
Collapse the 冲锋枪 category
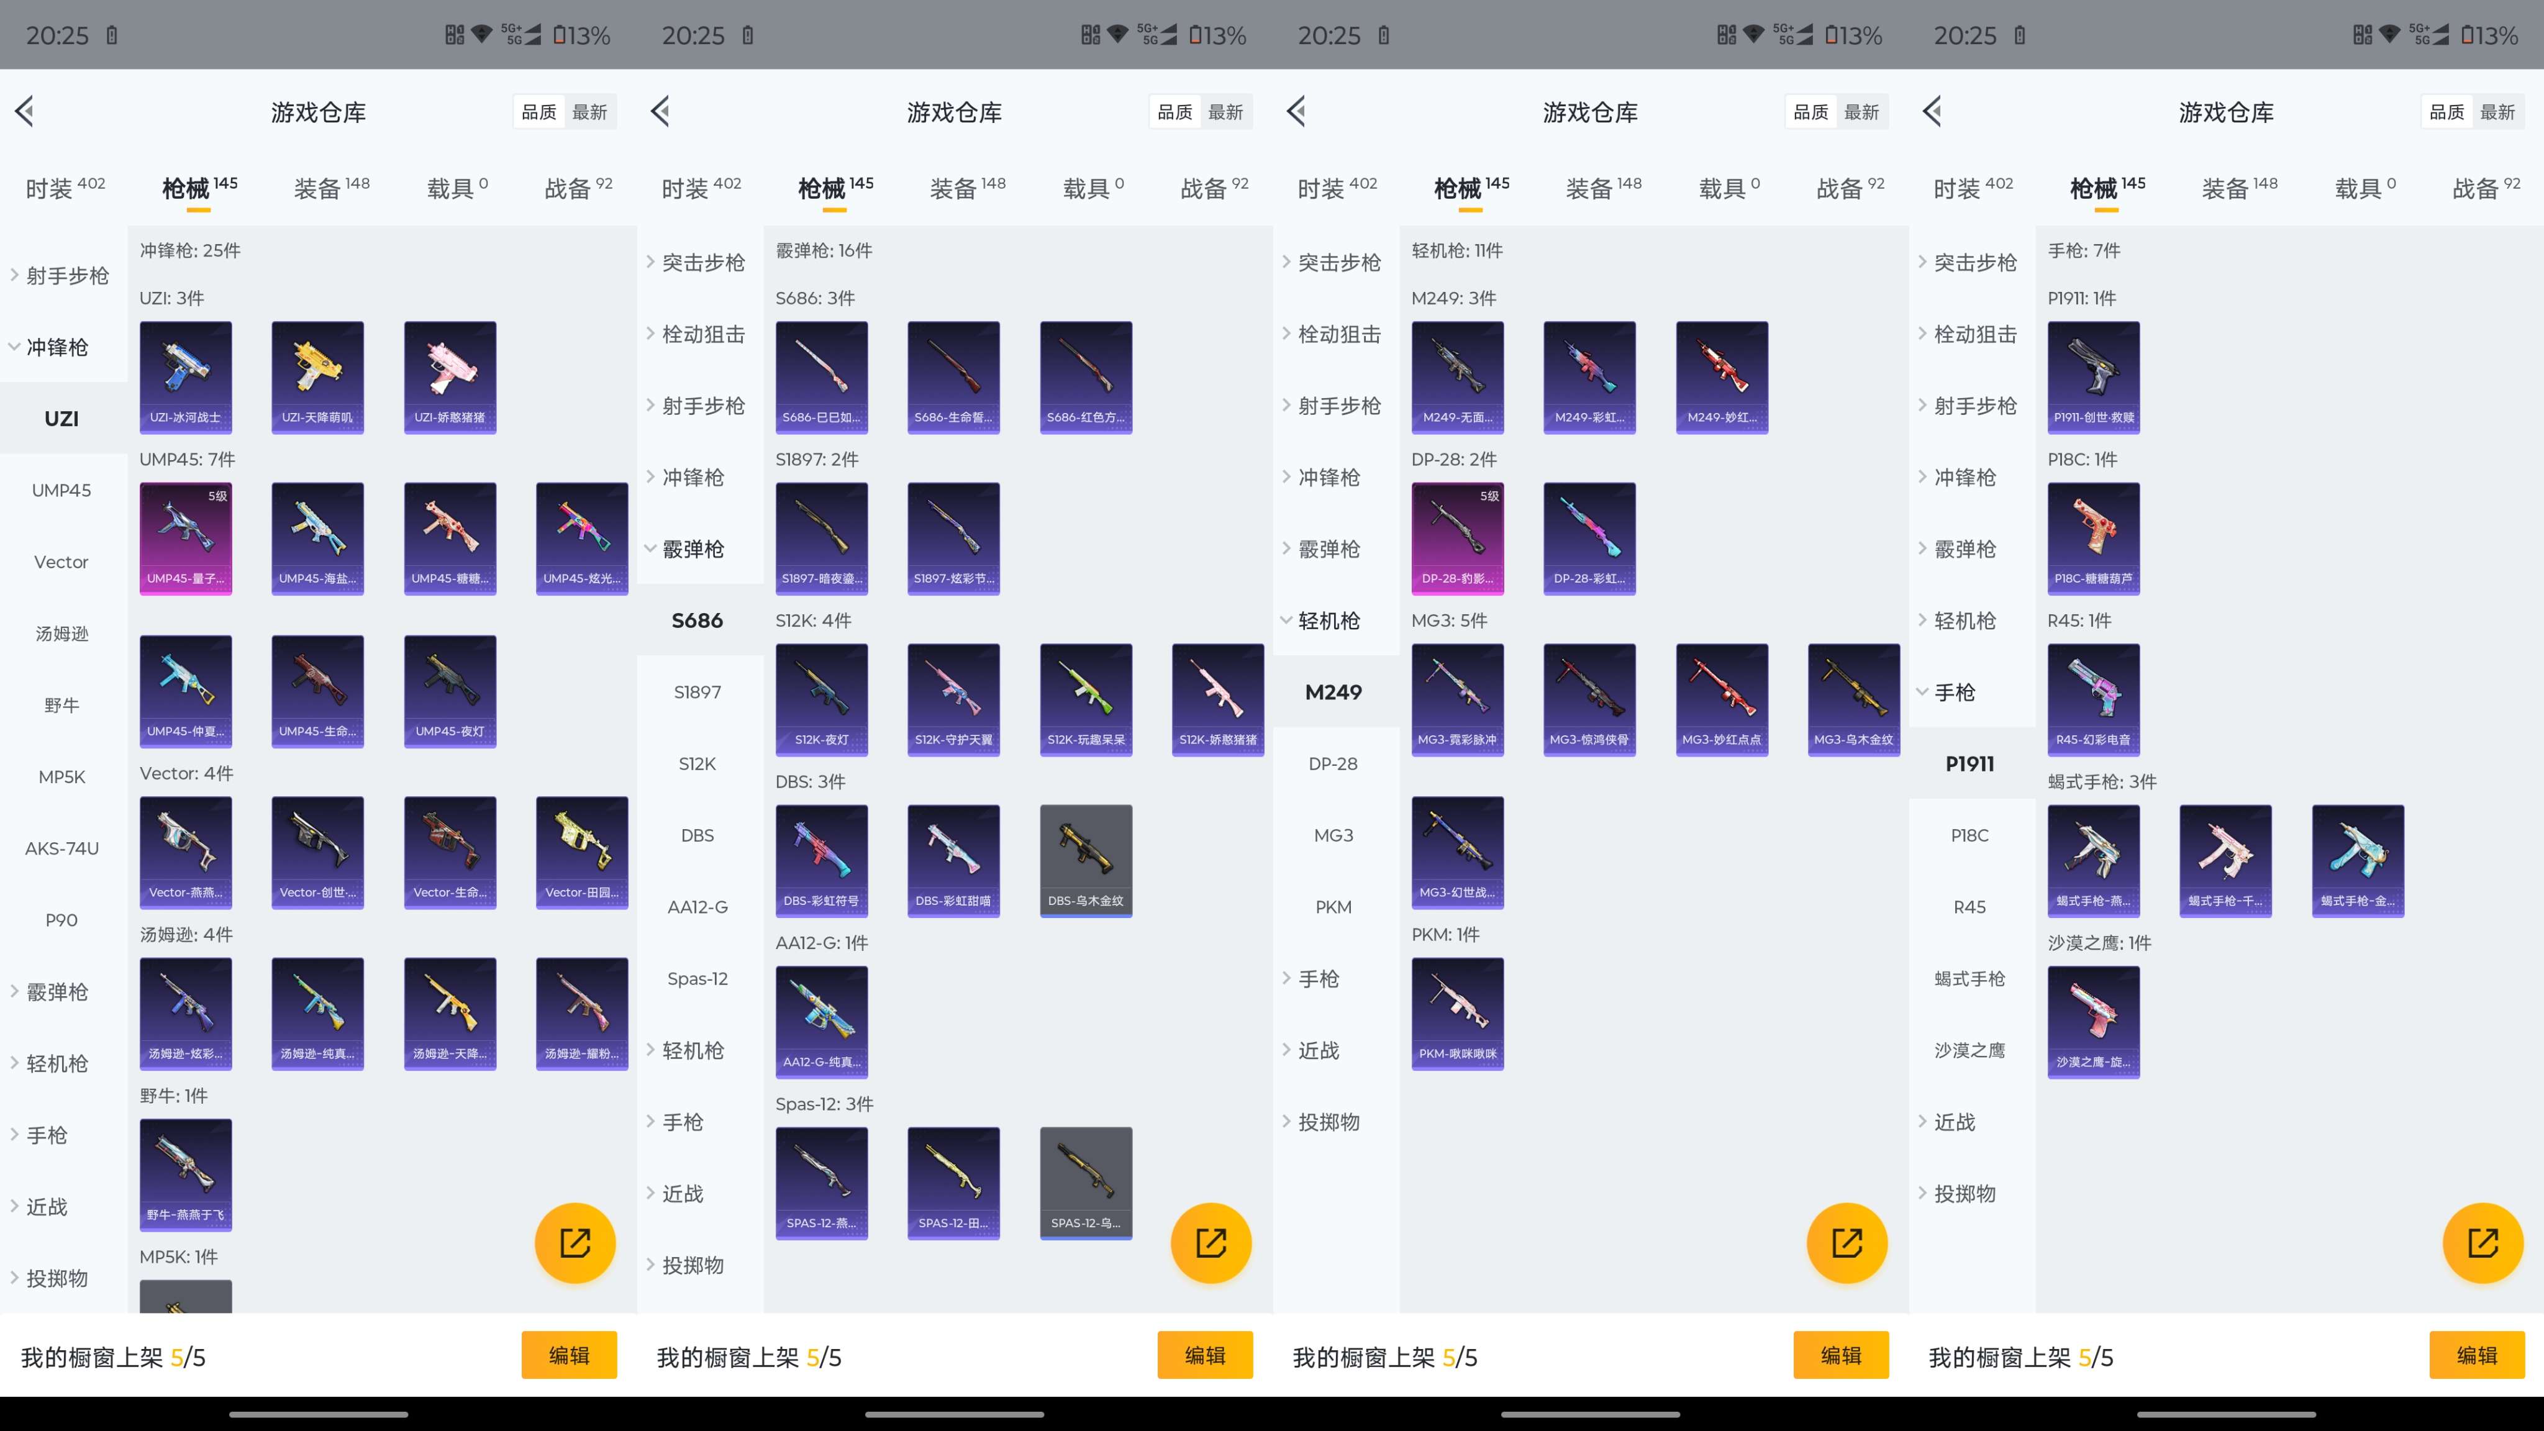tap(61, 348)
